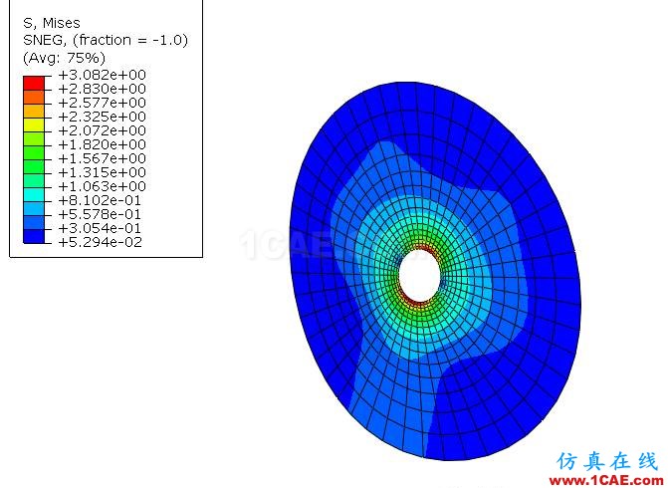Select the 'SNEG, (fraction = -1.0)' text
The image size is (668, 488).
[106, 40]
